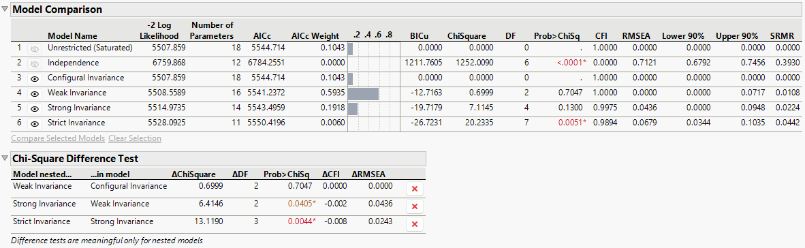
Task: Click the Independence p-value <.0001*
Action: 571,63
